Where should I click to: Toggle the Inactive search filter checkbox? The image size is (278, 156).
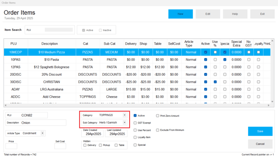click(x=100, y=30)
